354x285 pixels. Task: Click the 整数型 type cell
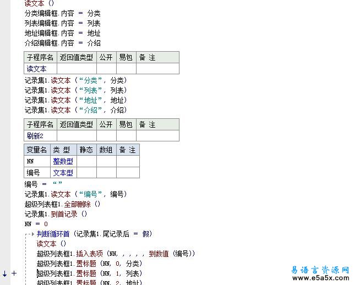pyautogui.click(x=63, y=161)
